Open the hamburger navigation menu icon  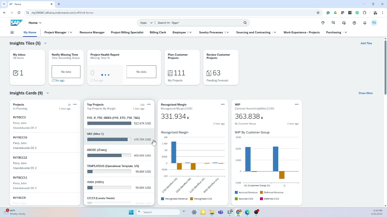[x=12, y=32]
